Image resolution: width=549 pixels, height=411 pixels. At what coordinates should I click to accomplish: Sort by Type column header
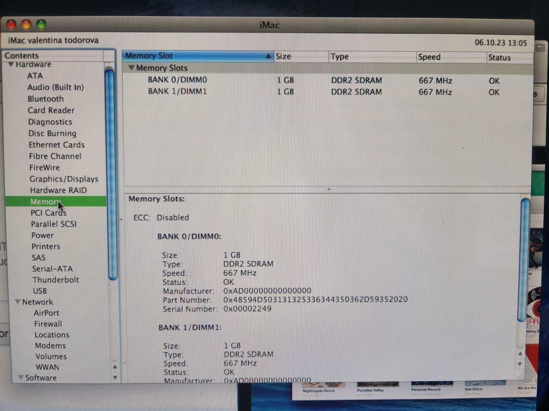372,57
